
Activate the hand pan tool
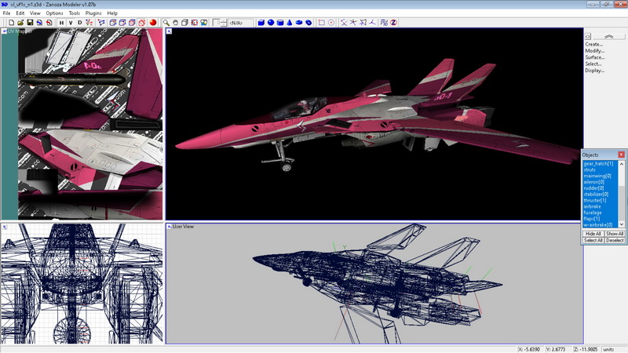(x=175, y=23)
